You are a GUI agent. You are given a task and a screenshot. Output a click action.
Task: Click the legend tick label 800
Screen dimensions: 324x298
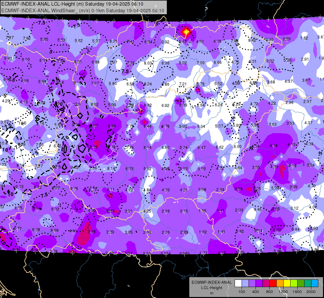pos(269,292)
